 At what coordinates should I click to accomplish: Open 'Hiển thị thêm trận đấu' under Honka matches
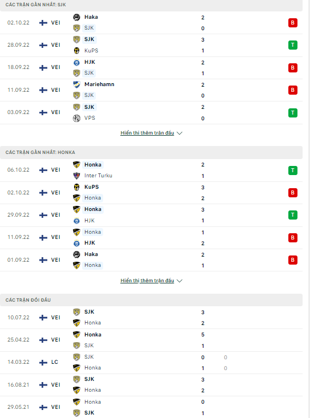[147, 281]
